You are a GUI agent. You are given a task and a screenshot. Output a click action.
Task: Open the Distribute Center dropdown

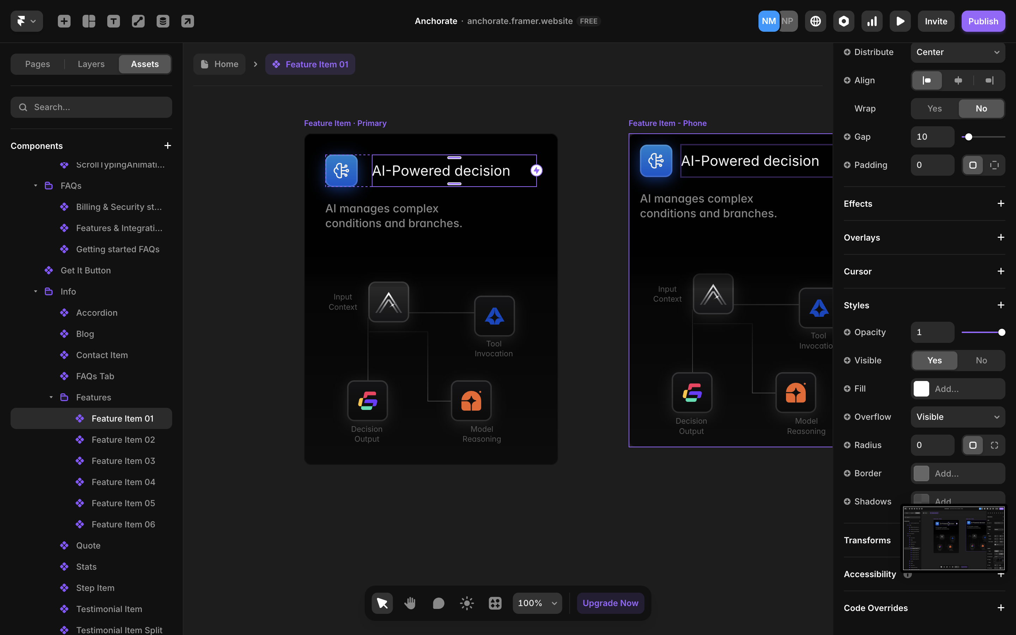pyautogui.click(x=958, y=52)
